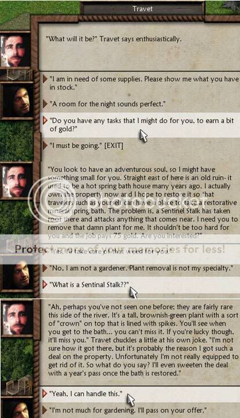The height and width of the screenshot is (418, 240).
Task: Select "I am in need of some supplies" option
Action: coord(144,83)
